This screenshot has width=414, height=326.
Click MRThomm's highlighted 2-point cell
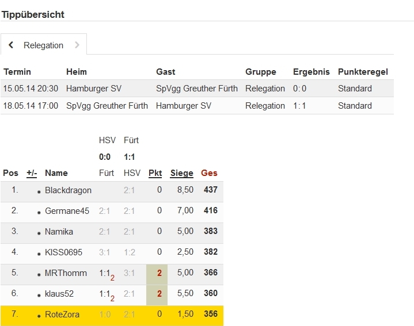tap(157, 273)
